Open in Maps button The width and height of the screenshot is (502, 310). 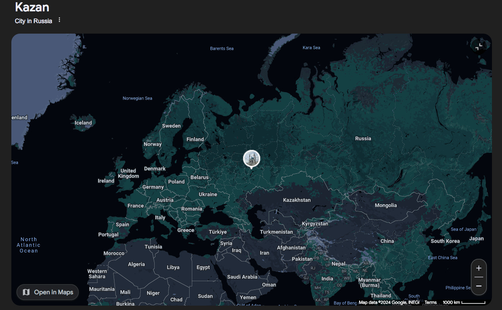click(48, 292)
